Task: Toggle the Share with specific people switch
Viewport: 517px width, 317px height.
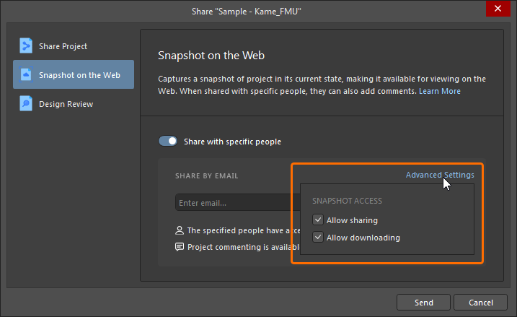Action: click(x=168, y=142)
